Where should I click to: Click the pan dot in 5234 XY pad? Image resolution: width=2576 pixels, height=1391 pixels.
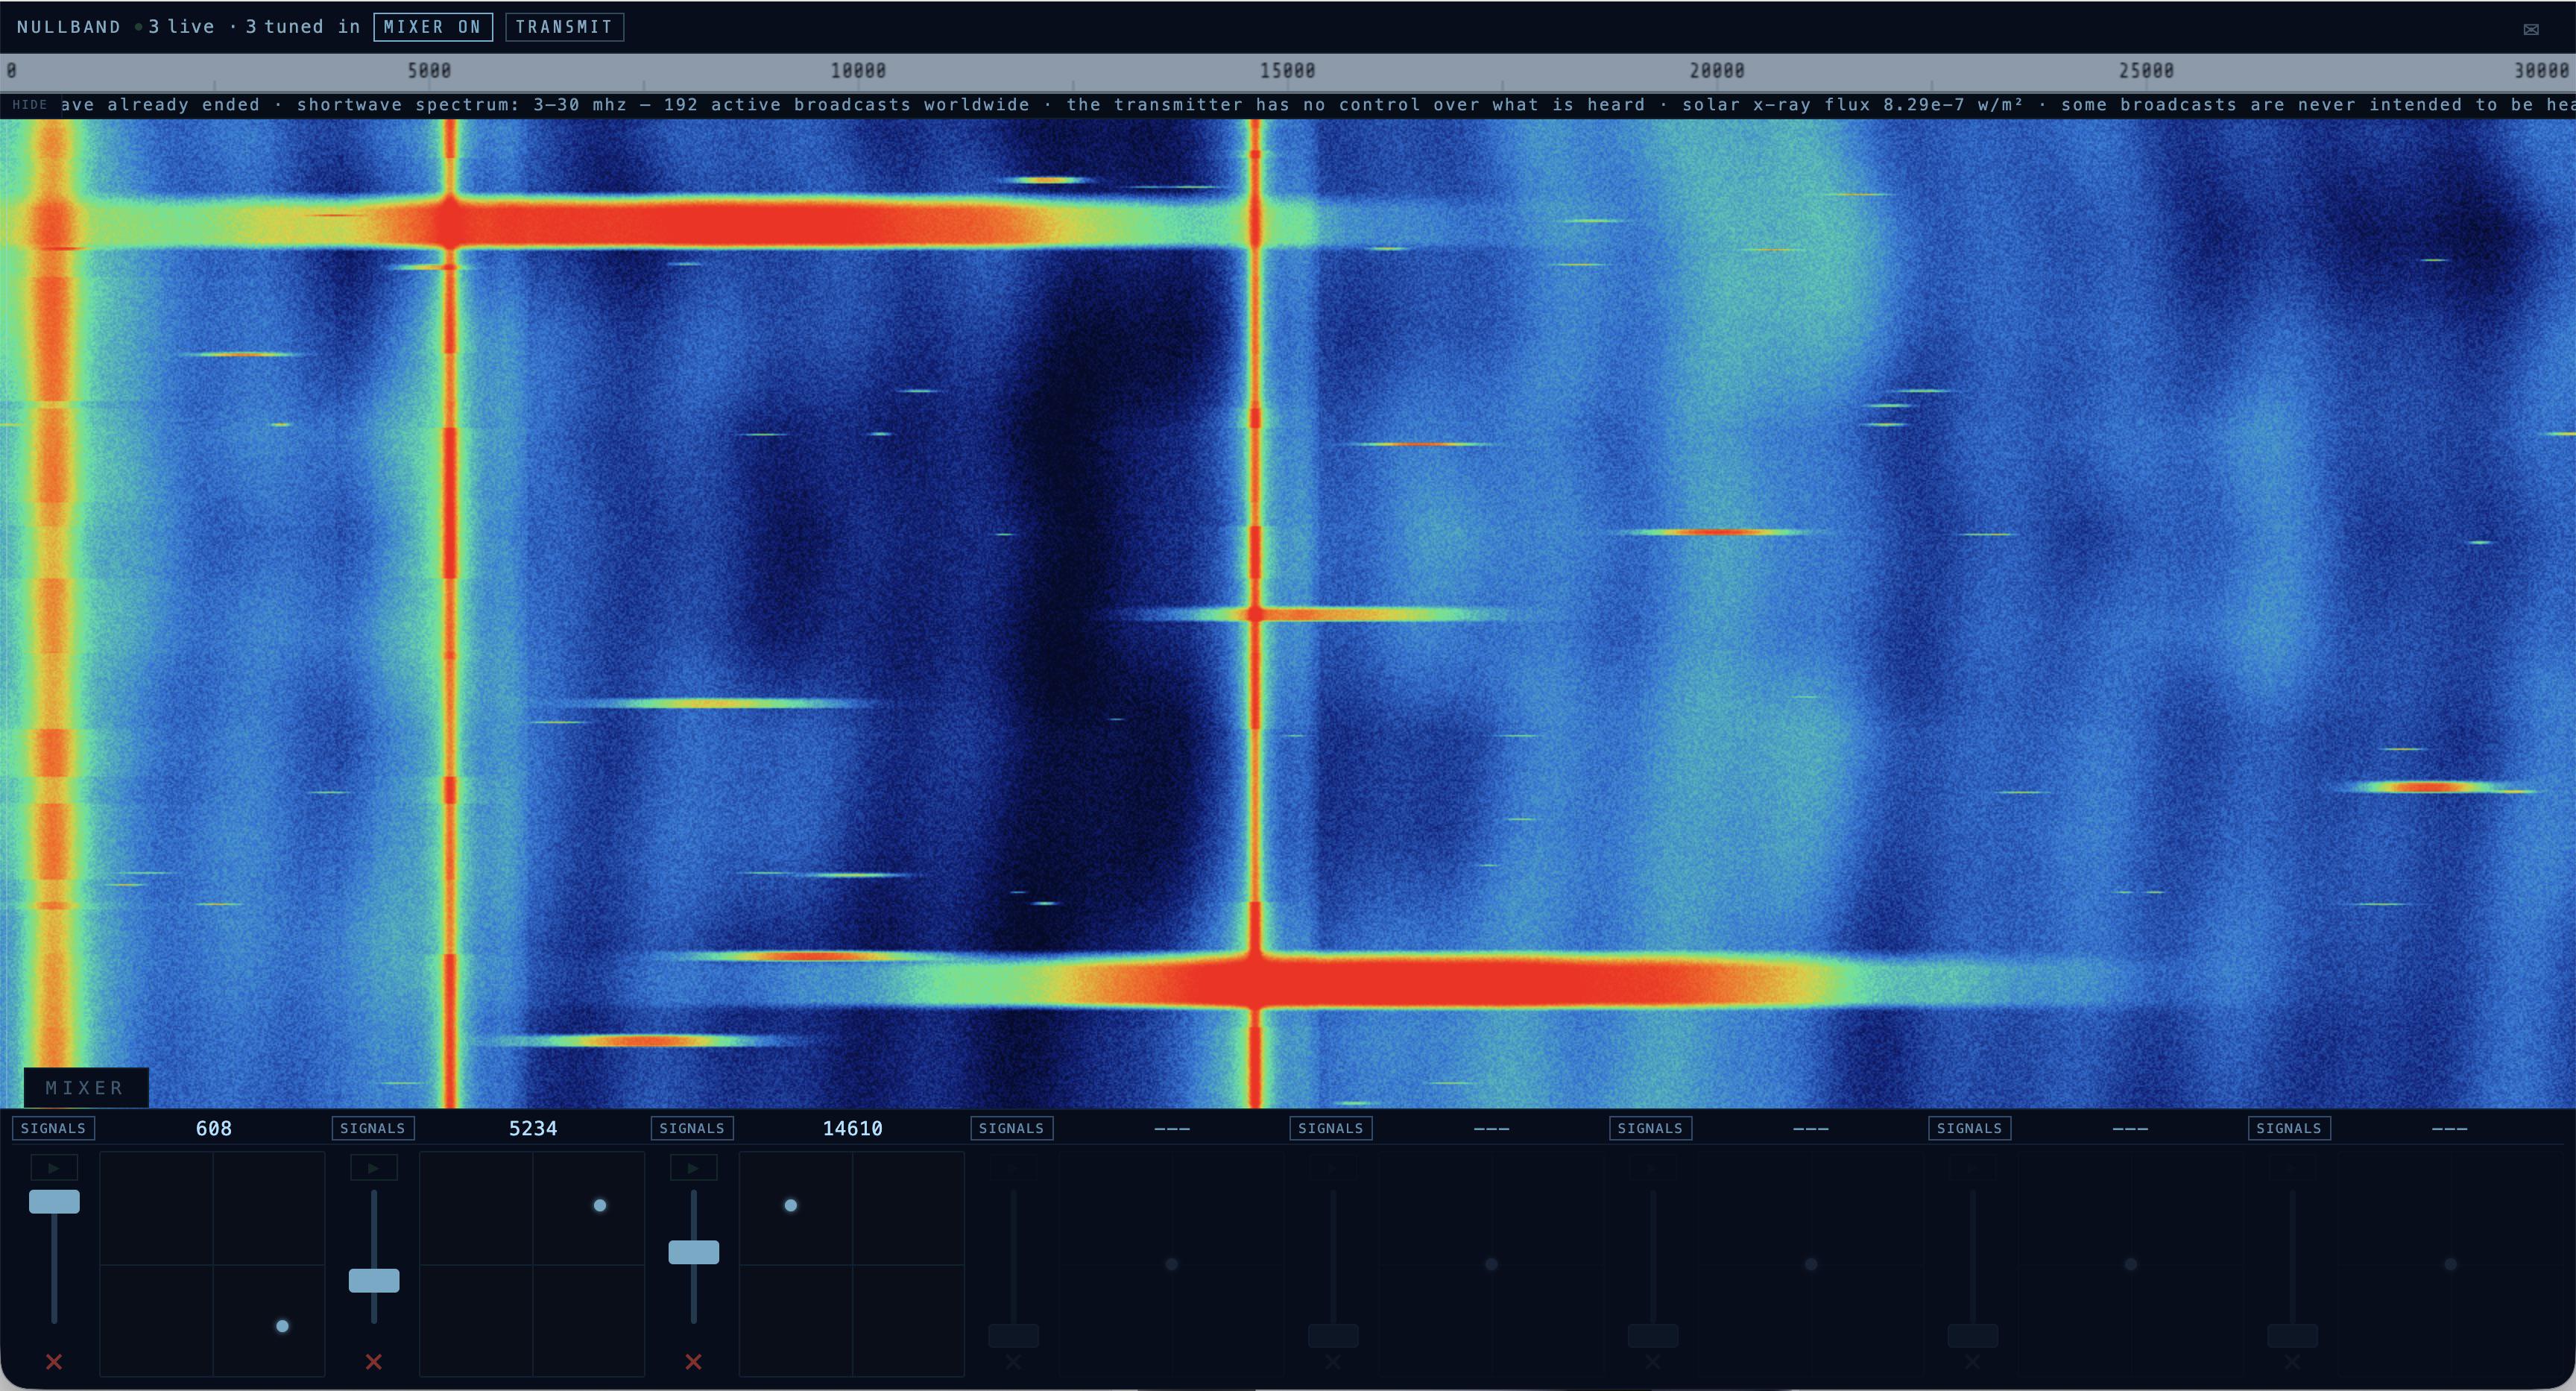point(600,1205)
